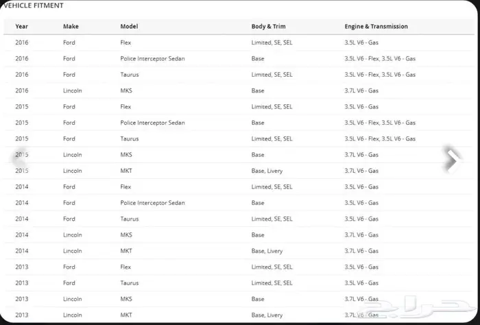Viewport: 480px width, 325px height.
Task: Click the 2015 MKT Base, Livery trim cell
Action: pyautogui.click(x=267, y=171)
